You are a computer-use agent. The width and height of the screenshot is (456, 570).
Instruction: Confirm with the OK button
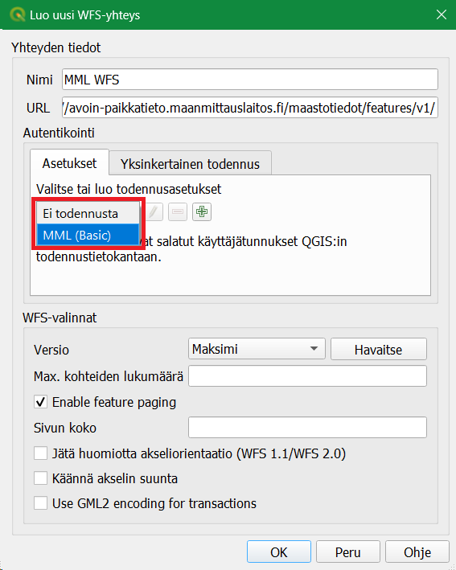point(279,552)
